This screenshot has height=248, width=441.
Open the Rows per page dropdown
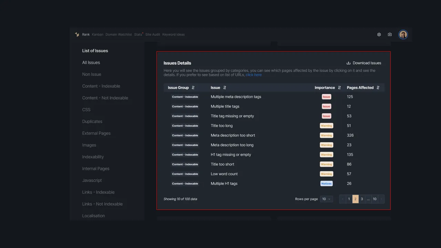326,199
